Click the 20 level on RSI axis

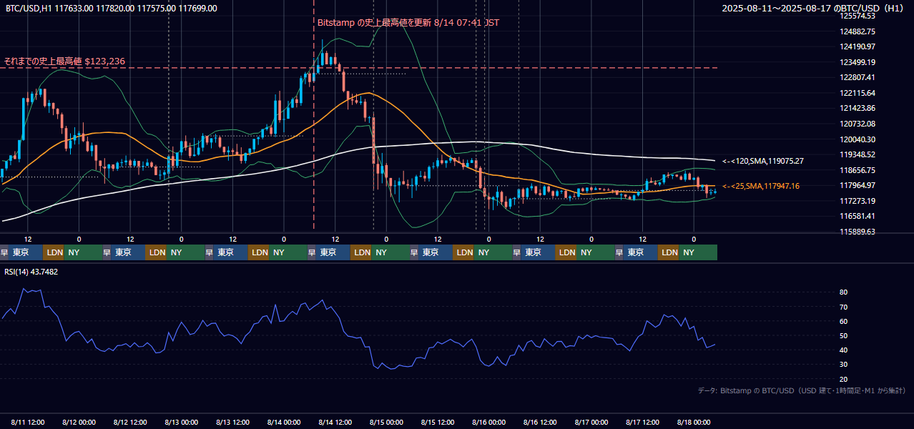[x=844, y=379]
